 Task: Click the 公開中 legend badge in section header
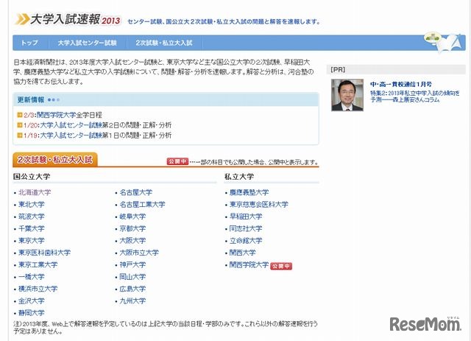177,162
